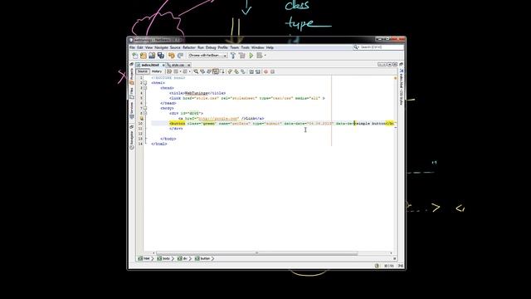Viewport: 531px width, 299px height.
Task: Click the Build Project hammer icon
Action: [x=233, y=56]
